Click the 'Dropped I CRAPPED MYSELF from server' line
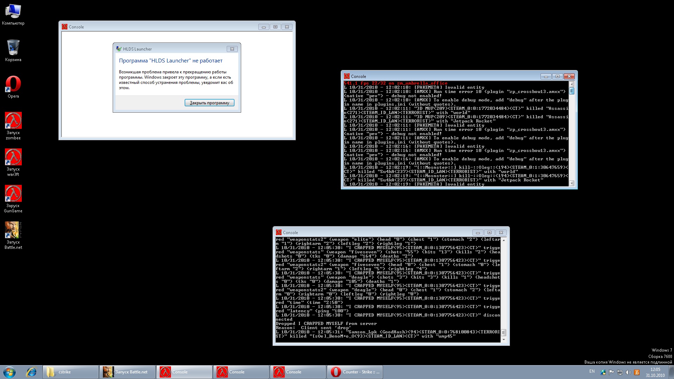The width and height of the screenshot is (674, 379). click(x=326, y=324)
